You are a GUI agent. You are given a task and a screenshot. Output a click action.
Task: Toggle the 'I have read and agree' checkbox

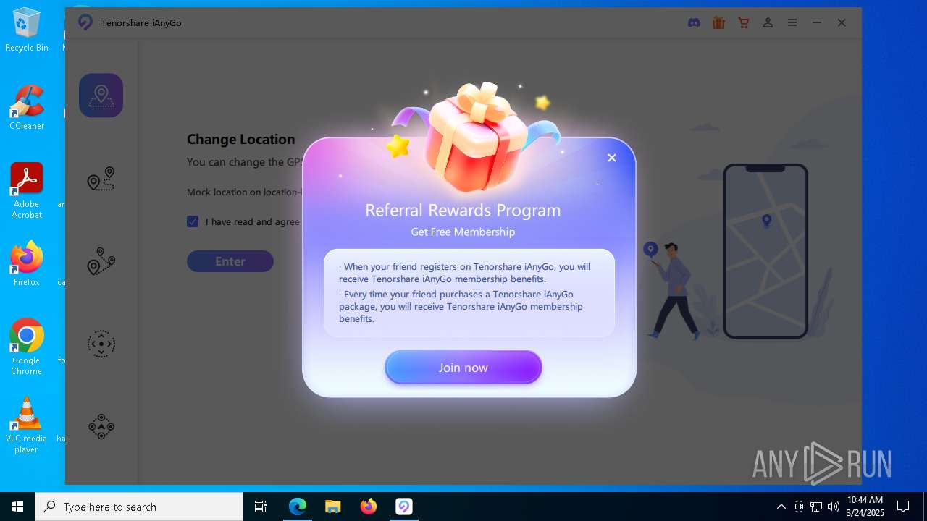coord(193,221)
